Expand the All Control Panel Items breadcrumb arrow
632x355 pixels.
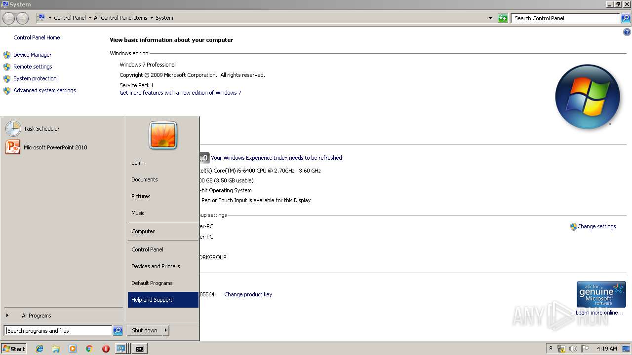click(x=152, y=18)
